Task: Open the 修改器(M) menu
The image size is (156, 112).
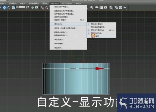Action: (x=13, y=3)
